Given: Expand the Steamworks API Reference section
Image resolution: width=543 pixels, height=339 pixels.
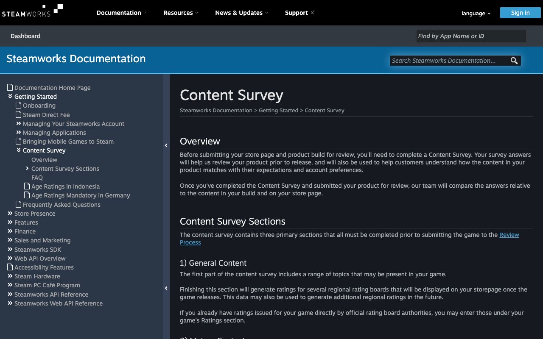Looking at the screenshot, I should [x=10, y=294].
